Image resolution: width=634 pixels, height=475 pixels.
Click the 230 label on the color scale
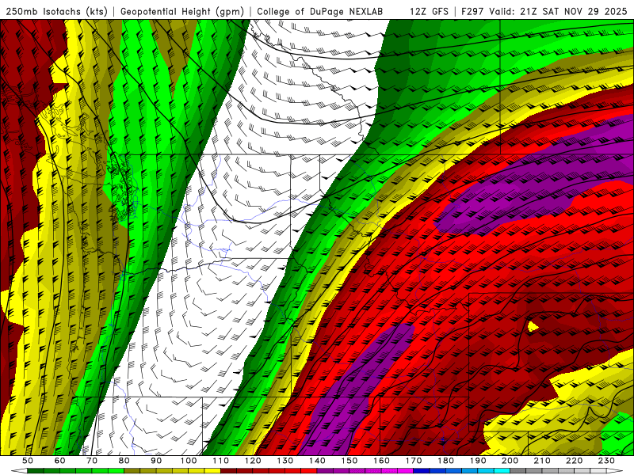click(x=606, y=461)
